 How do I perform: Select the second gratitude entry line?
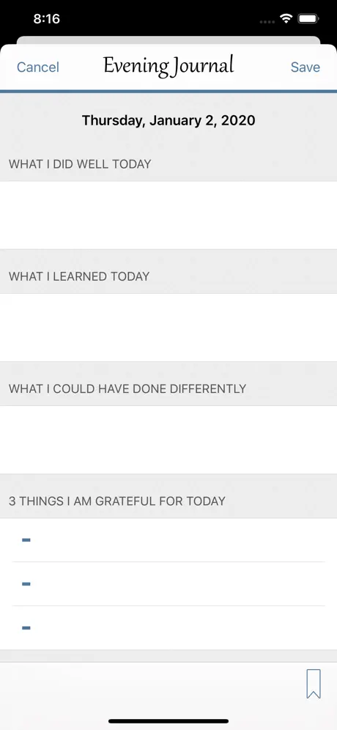coord(168,584)
